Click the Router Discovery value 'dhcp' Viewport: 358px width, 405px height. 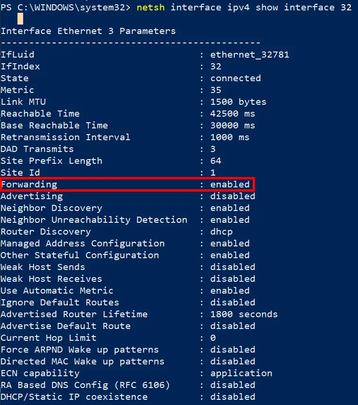coord(221,232)
